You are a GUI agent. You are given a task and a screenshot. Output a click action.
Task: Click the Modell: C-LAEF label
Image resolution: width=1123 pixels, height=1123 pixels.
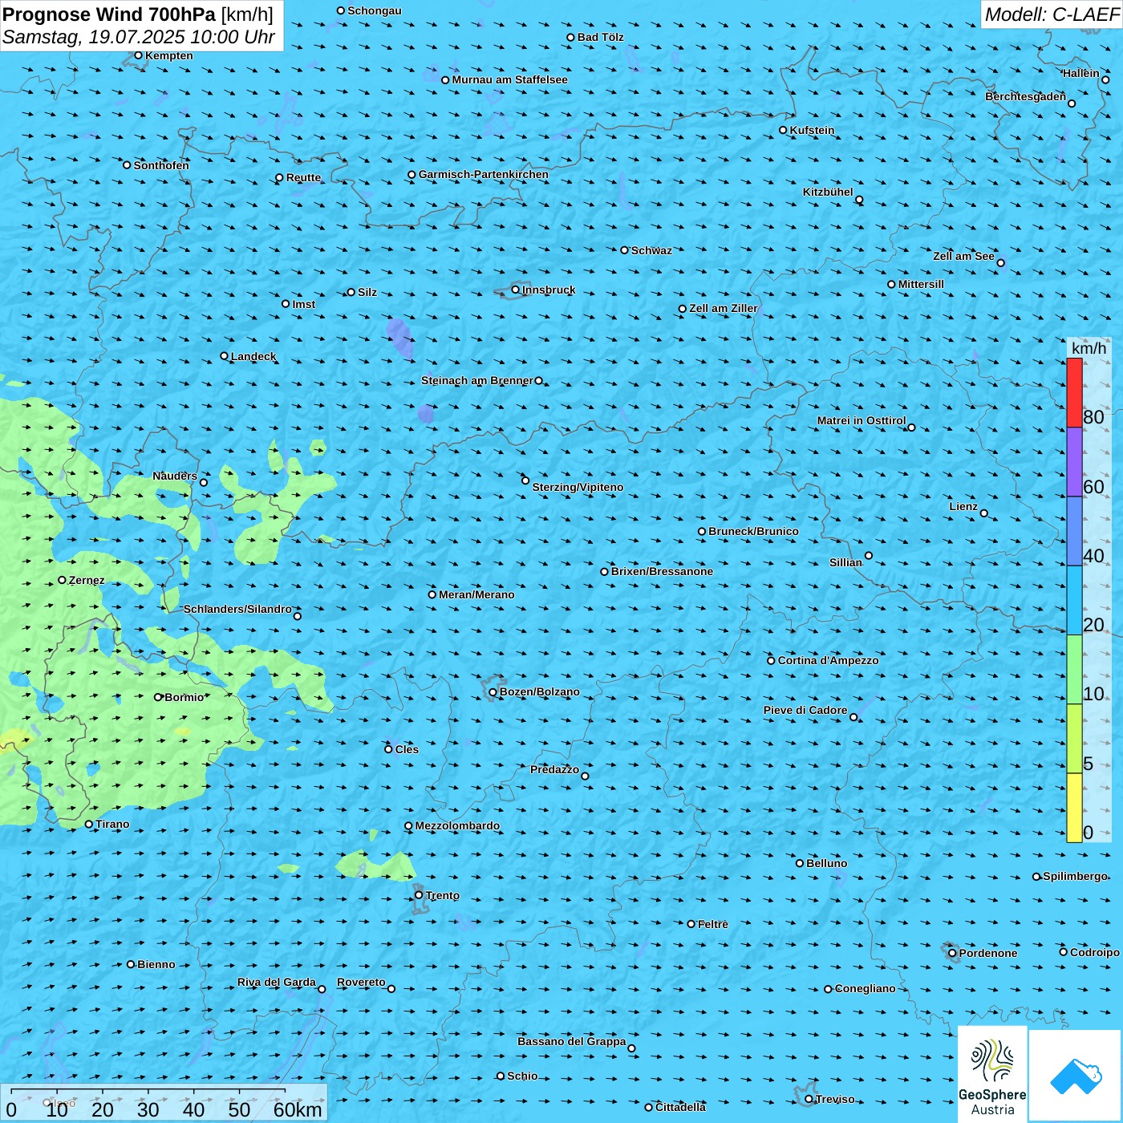pyautogui.click(x=1052, y=14)
